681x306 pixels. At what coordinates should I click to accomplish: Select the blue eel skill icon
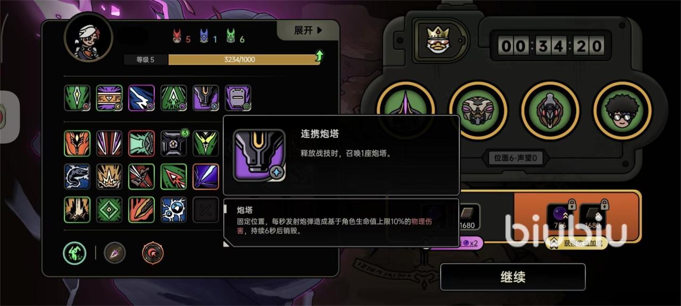77,177
